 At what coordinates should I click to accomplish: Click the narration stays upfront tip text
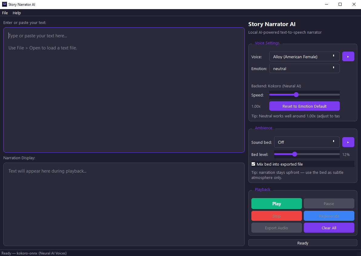[297, 175]
